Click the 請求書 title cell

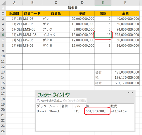(x=73, y=8)
